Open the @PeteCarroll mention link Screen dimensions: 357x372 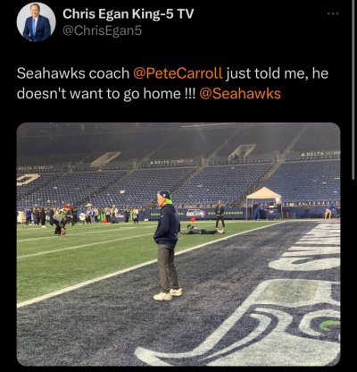(178, 73)
